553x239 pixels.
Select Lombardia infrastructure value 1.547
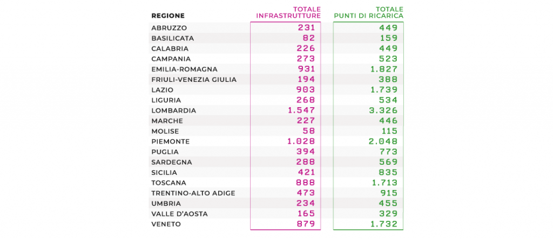tap(301, 110)
